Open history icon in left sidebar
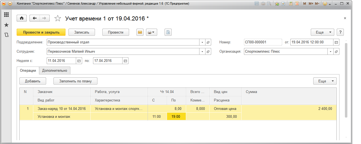361x144 pixels. coord(6,35)
